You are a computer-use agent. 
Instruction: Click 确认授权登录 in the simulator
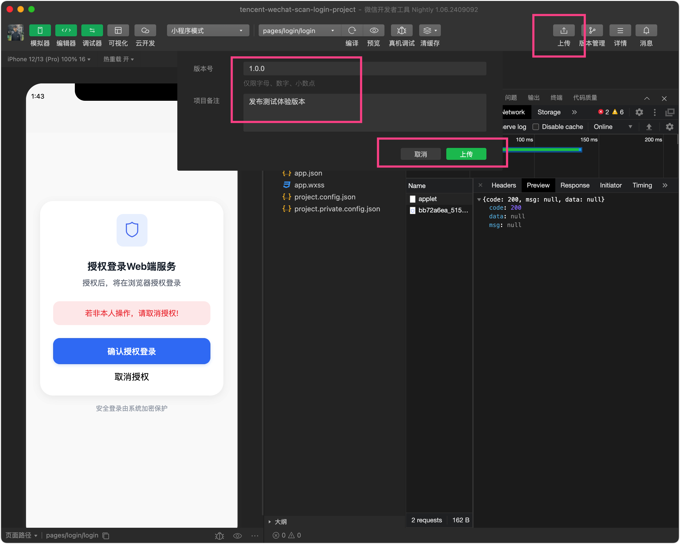[131, 351]
